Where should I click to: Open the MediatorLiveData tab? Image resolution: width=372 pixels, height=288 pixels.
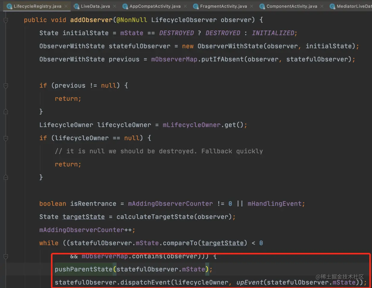tap(350, 6)
